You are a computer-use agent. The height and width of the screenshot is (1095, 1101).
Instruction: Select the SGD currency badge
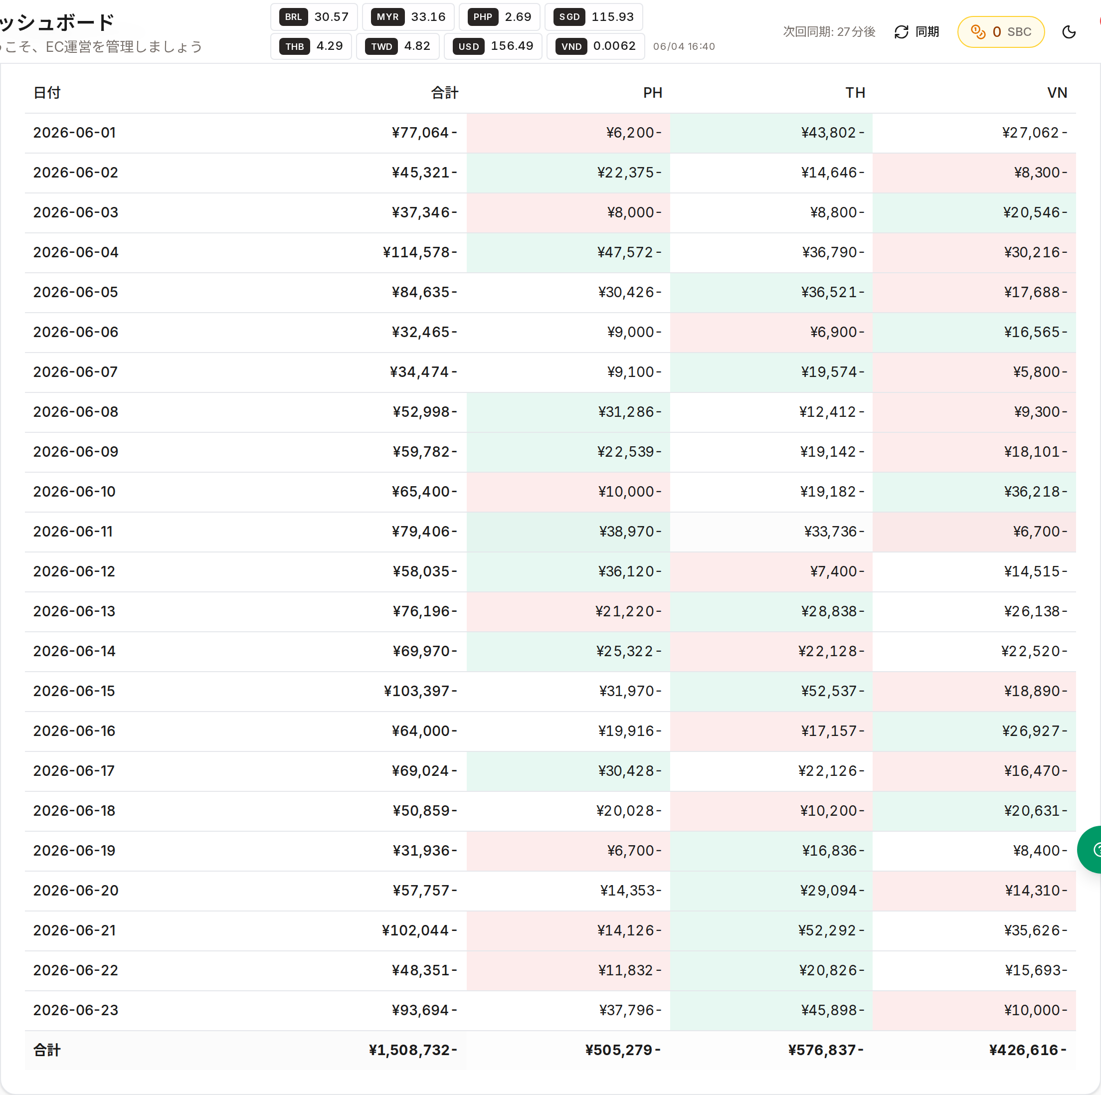click(569, 17)
